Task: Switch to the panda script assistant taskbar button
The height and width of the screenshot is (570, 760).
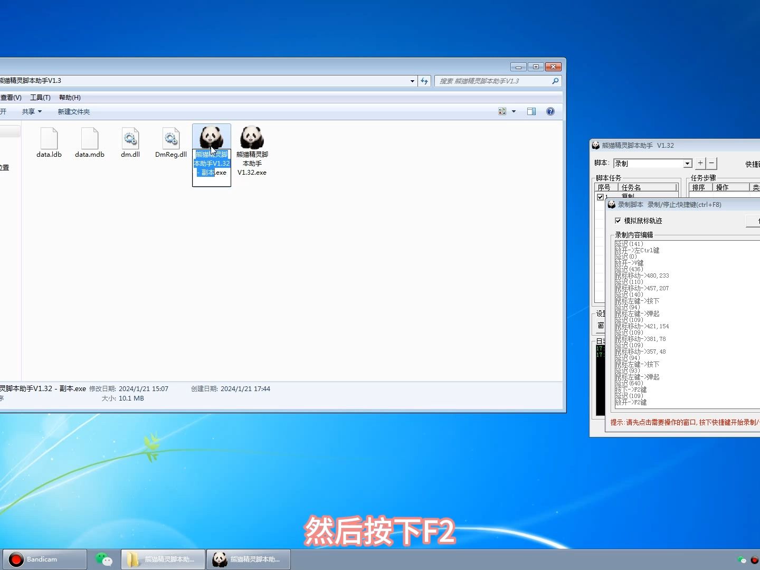Action: click(x=248, y=559)
